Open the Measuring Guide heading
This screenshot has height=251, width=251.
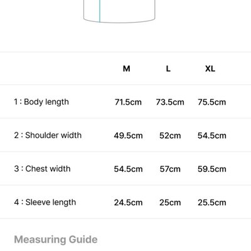[x=56, y=240]
